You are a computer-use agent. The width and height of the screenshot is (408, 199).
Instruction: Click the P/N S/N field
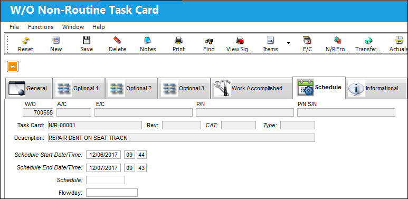pos(346,112)
